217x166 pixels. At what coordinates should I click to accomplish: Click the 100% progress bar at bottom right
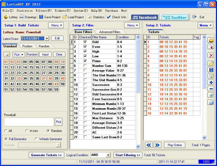coord(206,162)
